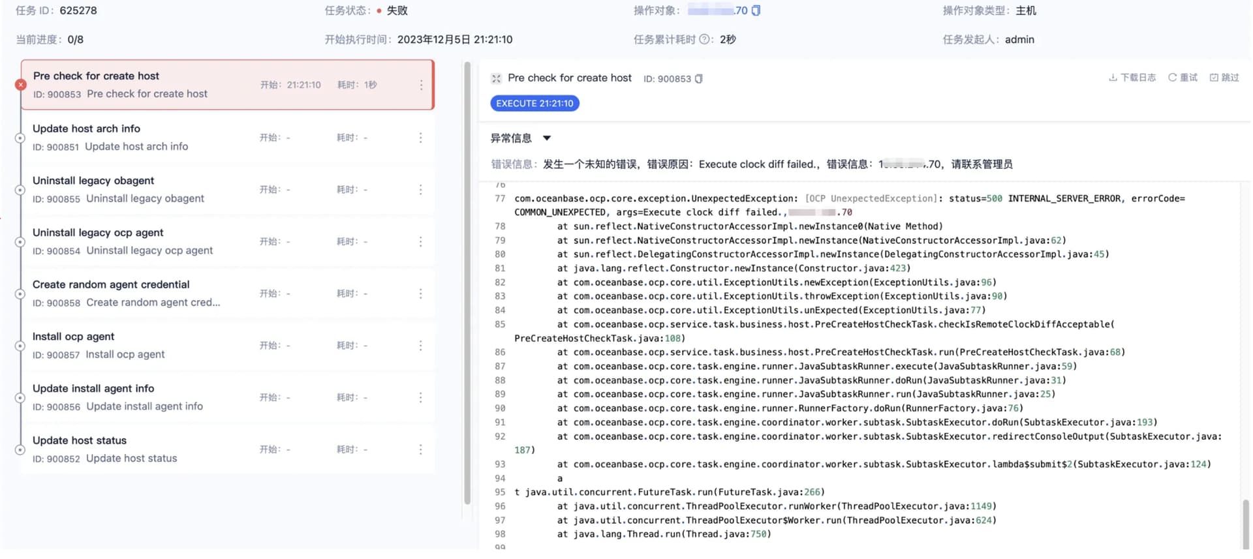Select the EXECUTE 21:21:10 tab

[x=534, y=104]
